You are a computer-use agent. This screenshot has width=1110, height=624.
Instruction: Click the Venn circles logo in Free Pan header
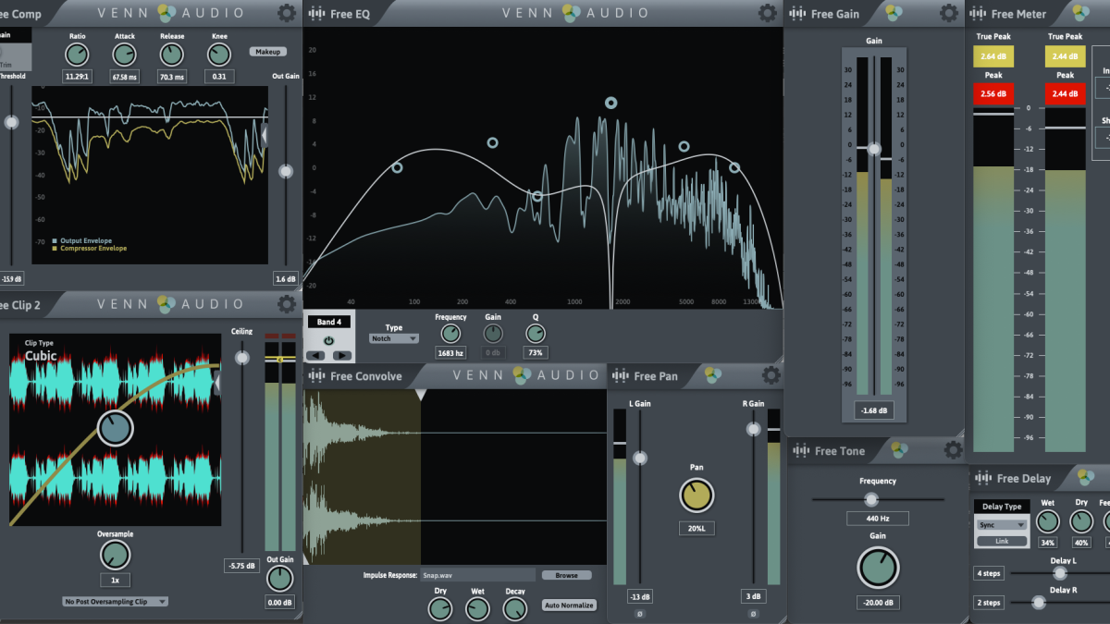pyautogui.click(x=712, y=374)
